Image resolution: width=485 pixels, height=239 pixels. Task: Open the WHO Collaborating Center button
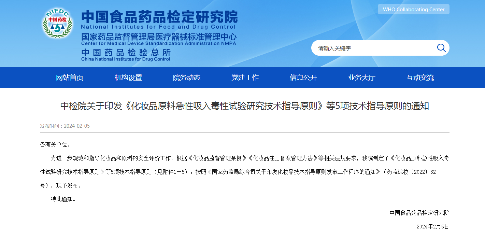tap(414, 10)
